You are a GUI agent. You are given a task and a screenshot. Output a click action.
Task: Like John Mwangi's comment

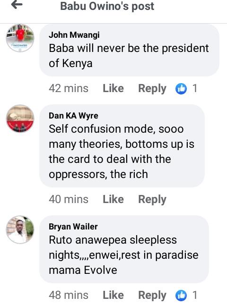113,88
